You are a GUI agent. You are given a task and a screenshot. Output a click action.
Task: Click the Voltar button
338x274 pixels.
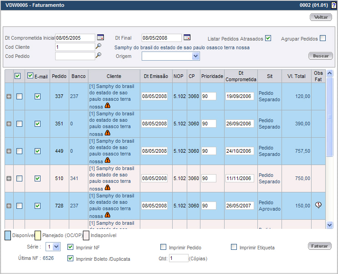[x=321, y=17]
